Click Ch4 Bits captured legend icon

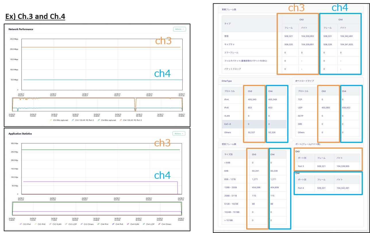click(x=99, y=120)
